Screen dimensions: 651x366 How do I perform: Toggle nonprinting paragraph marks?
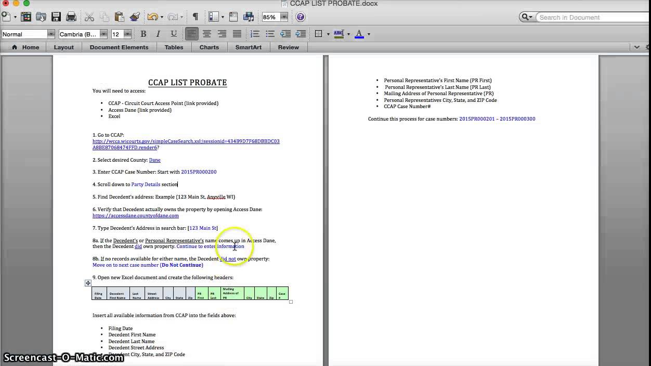pyautogui.click(x=195, y=17)
